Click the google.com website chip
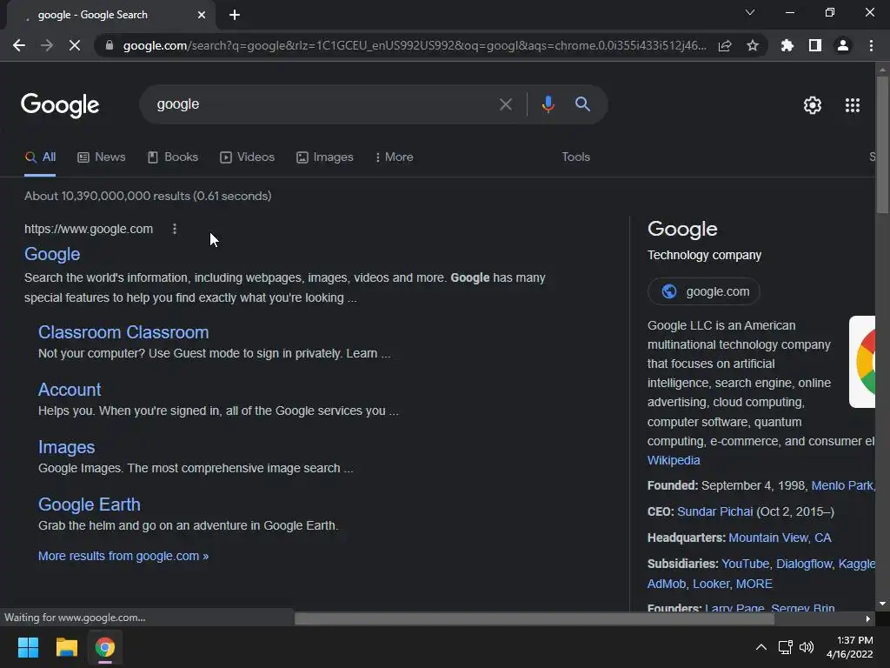 coord(704,291)
